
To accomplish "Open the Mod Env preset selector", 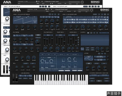I will point(73,35).
